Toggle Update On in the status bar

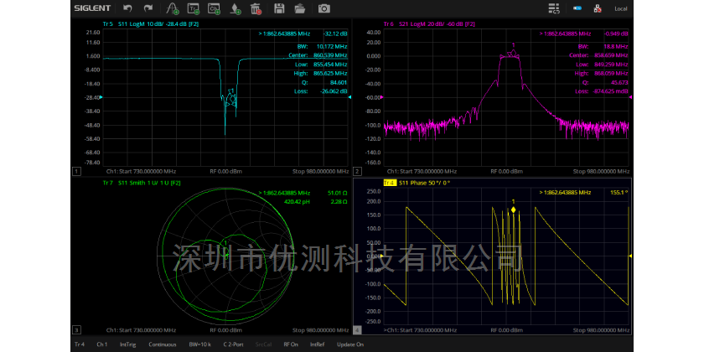(x=350, y=344)
